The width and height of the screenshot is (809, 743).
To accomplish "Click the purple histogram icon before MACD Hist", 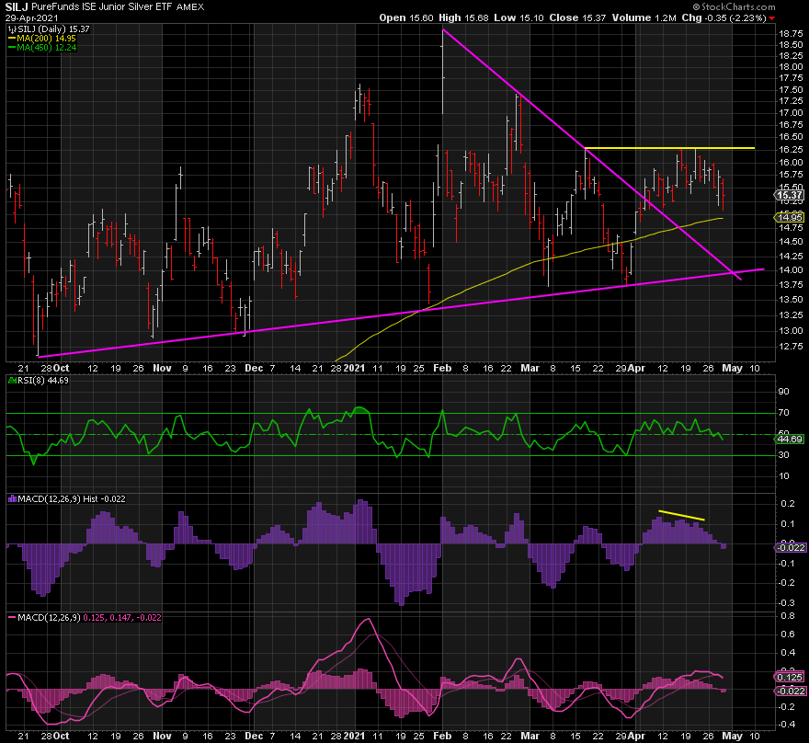I will pyautogui.click(x=12, y=499).
